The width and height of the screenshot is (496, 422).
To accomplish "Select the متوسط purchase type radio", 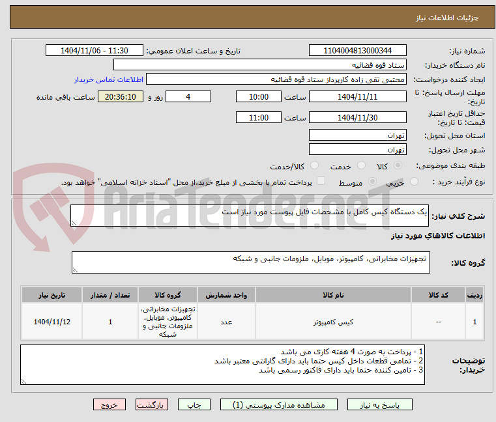I will tap(372, 182).
